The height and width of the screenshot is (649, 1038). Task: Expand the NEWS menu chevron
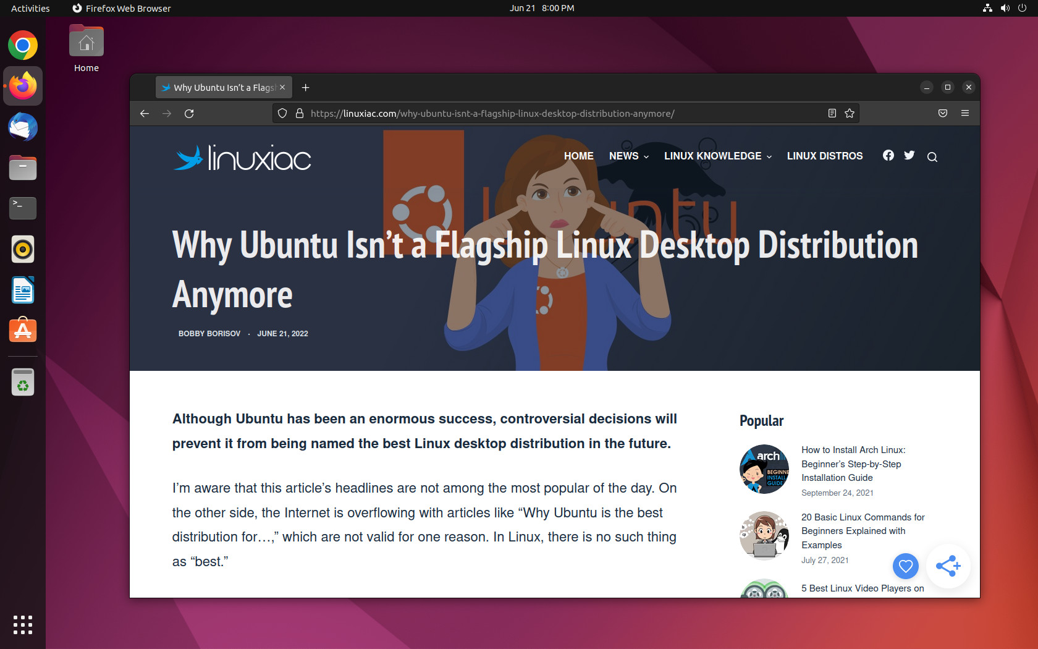click(x=646, y=157)
